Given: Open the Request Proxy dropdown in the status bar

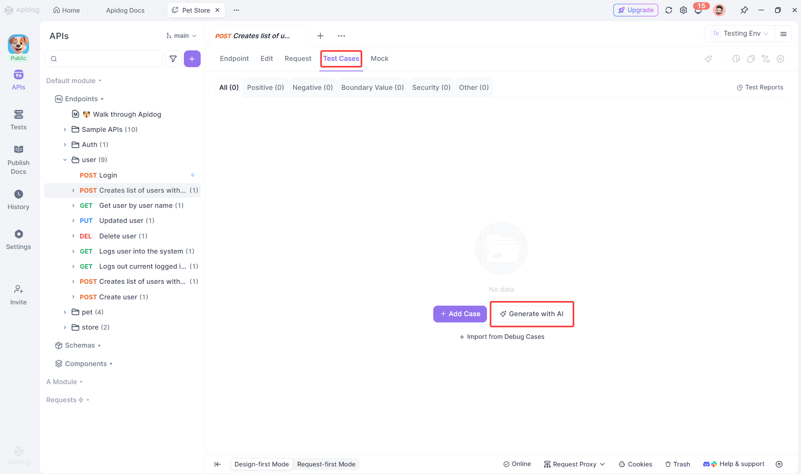Looking at the screenshot, I should pyautogui.click(x=573, y=464).
